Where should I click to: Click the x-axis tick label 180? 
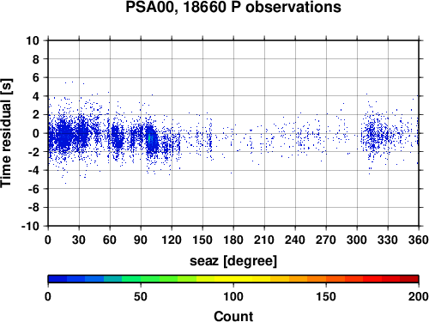(233, 240)
